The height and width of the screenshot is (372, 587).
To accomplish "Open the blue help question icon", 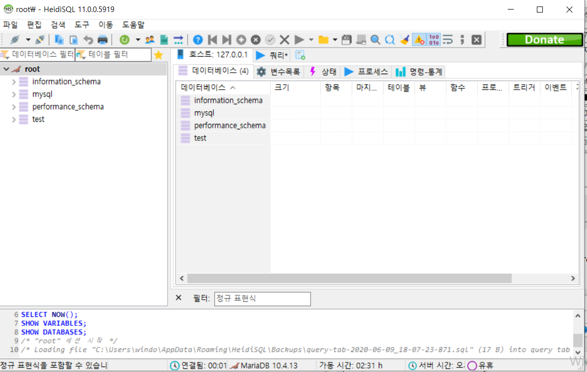I will pyautogui.click(x=198, y=40).
